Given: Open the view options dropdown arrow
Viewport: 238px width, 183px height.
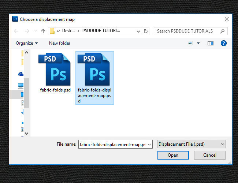Looking at the screenshot, I should click(198, 43).
